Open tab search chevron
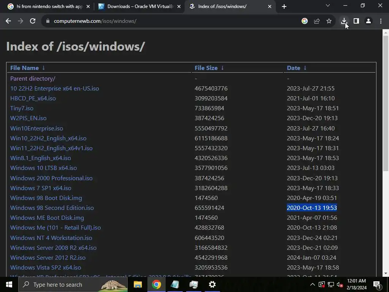Screen dimensions: 389x292 coord(328,5)
